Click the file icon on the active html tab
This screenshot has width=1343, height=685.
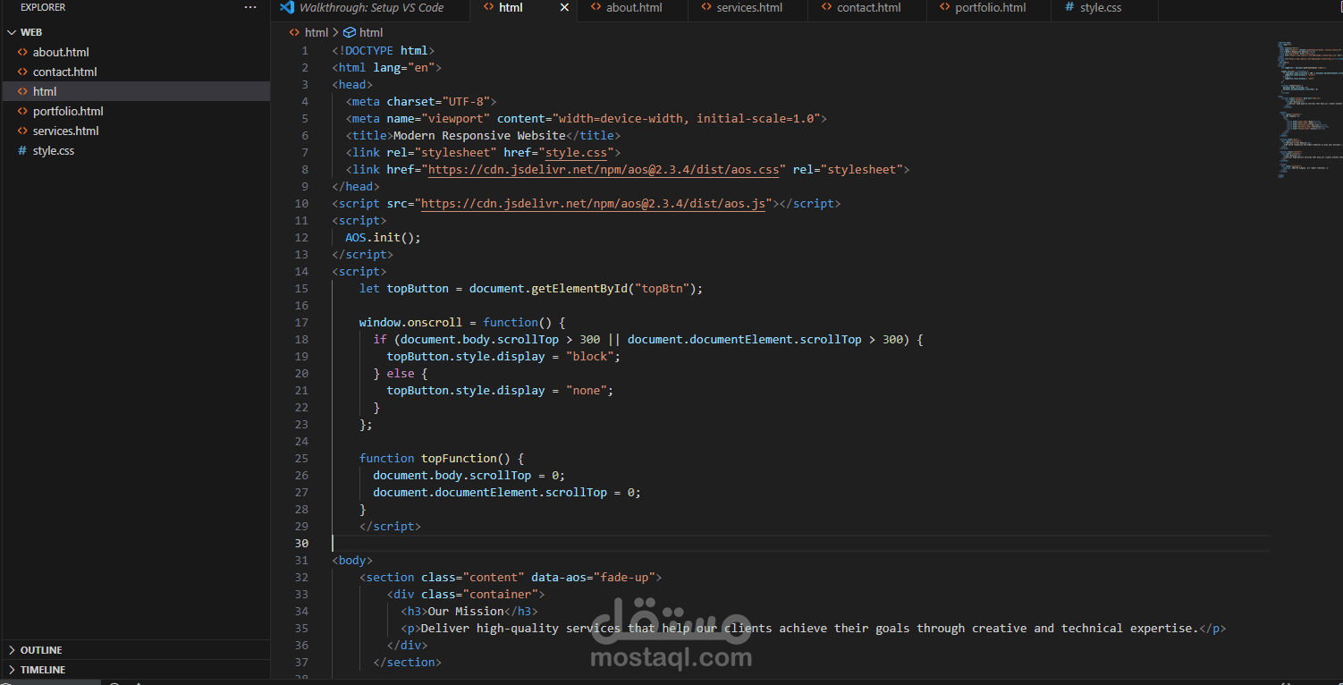pyautogui.click(x=487, y=7)
